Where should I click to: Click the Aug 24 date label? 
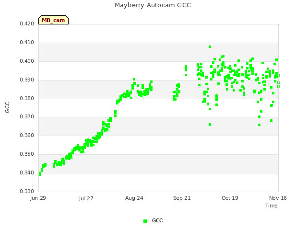point(134,198)
